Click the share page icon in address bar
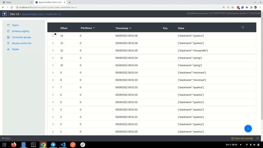This screenshot has width=263, height=148. click(x=228, y=7)
